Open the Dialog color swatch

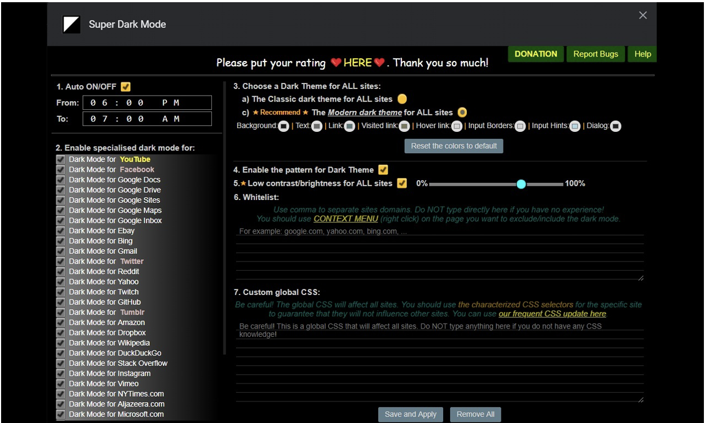pyautogui.click(x=616, y=126)
